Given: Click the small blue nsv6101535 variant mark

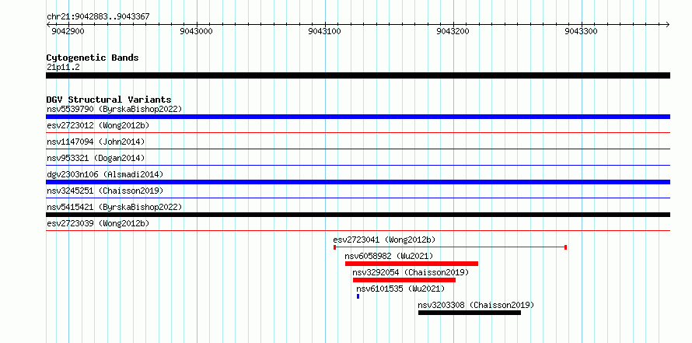Looking at the screenshot, I should 358,296.
